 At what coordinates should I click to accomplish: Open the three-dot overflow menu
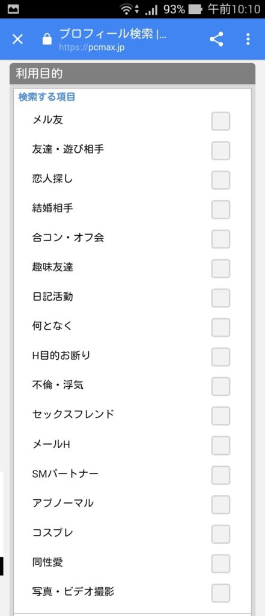click(x=248, y=39)
